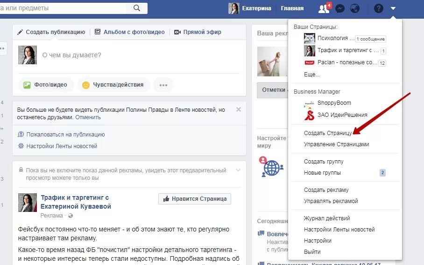This screenshot has width=424, height=265.
Task: Click the profile avatar in composer
Action: pos(28,55)
